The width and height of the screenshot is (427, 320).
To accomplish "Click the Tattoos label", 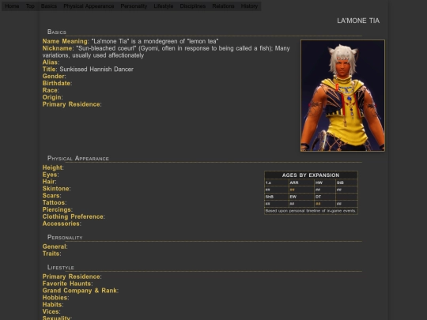I will (55, 203).
